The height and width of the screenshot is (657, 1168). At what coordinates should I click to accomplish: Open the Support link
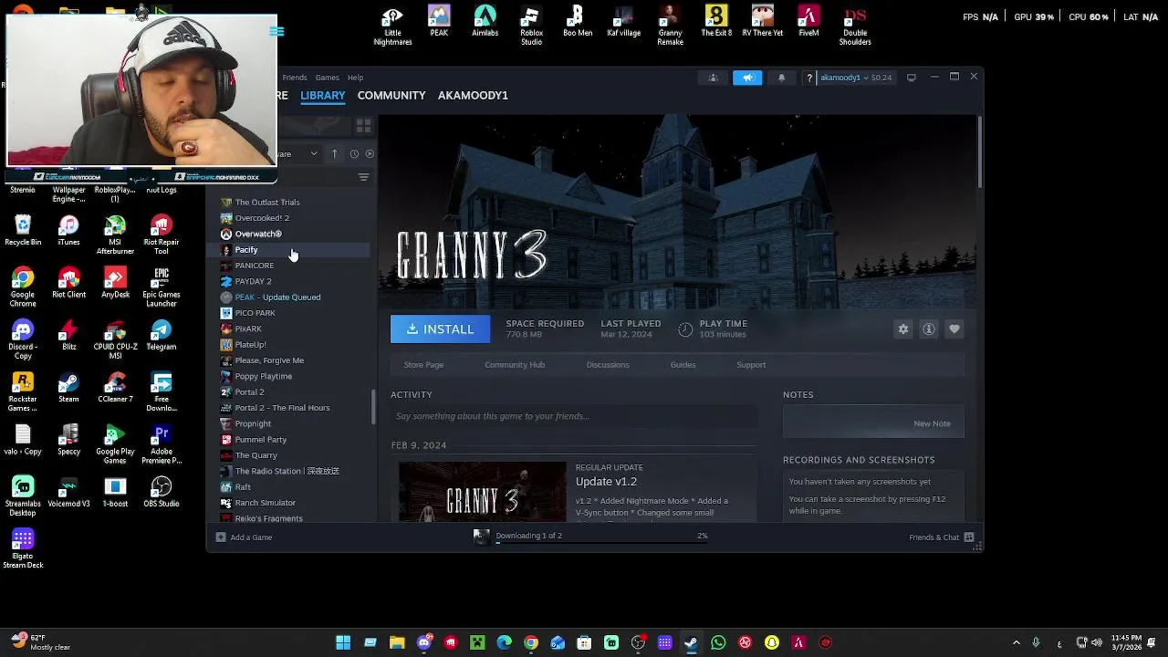click(751, 365)
